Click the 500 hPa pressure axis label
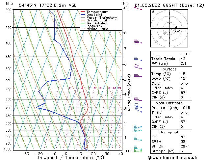 point(9,69)
